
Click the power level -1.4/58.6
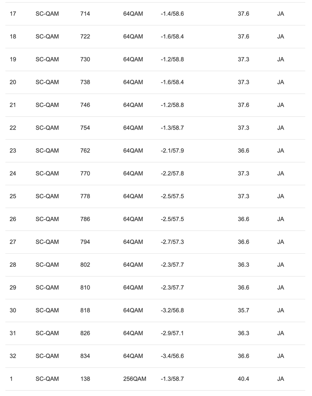click(x=172, y=14)
